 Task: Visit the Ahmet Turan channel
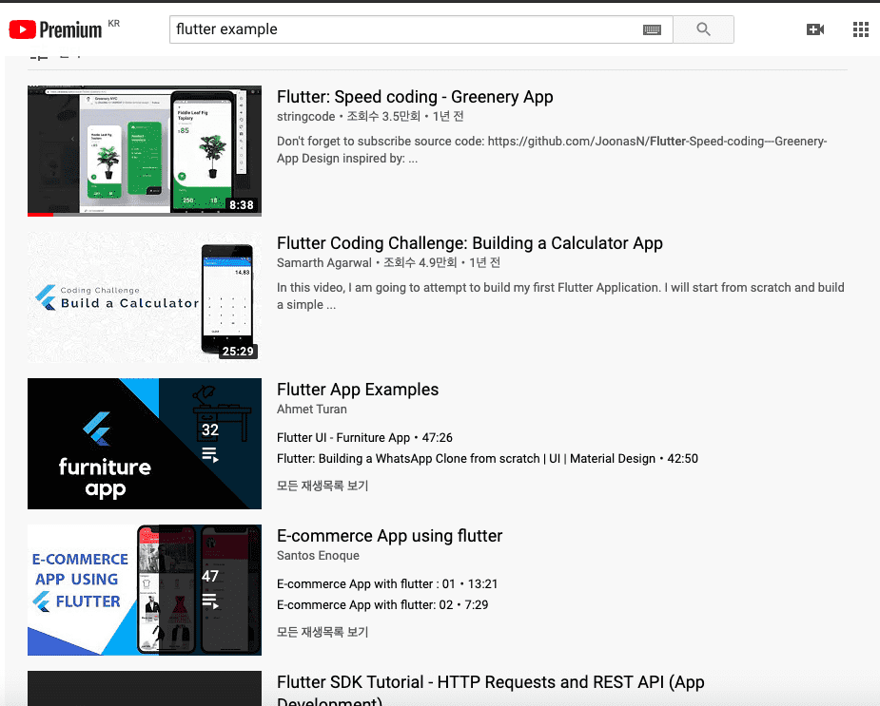[x=311, y=410]
